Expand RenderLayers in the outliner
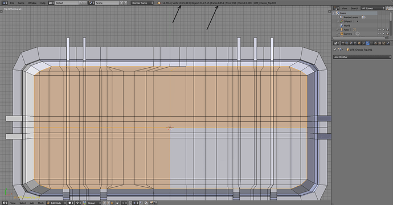The image size is (393, 205). [x=338, y=17]
